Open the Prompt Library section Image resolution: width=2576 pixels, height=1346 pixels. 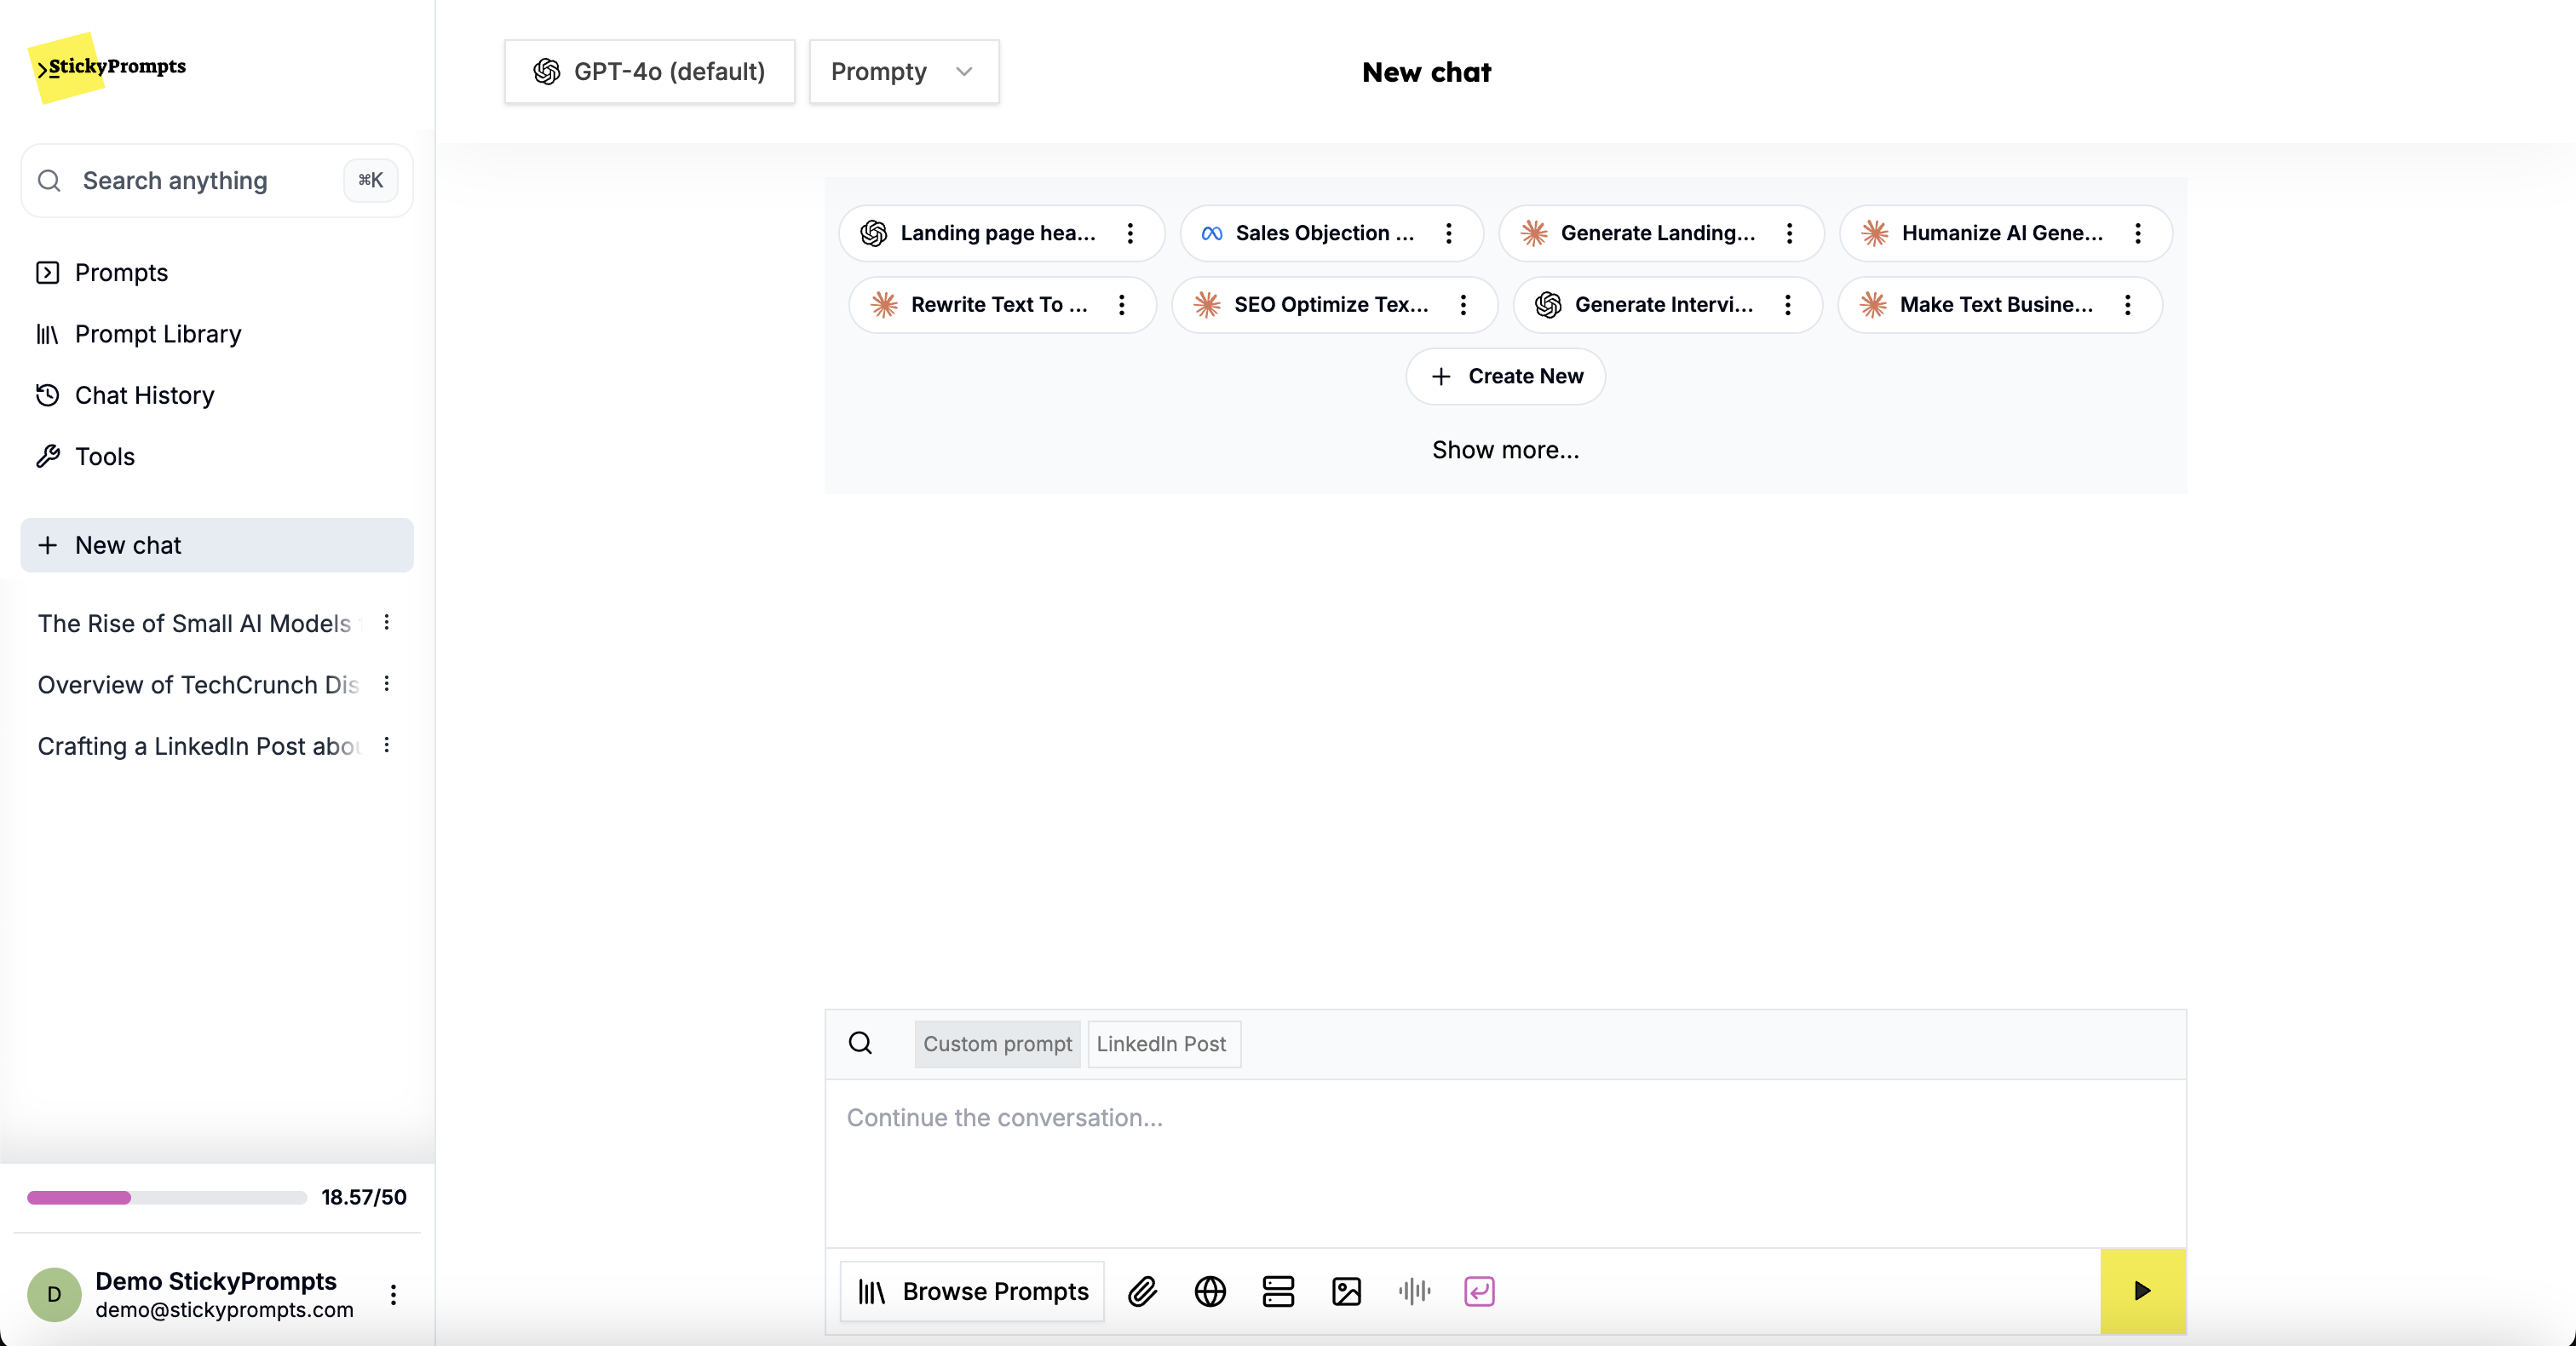(x=158, y=333)
